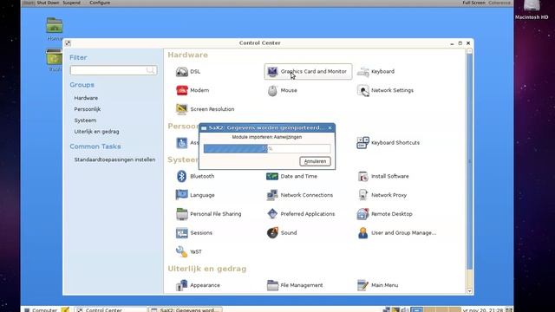The height and width of the screenshot is (312, 555).
Task: Open Configure in the top bar
Action: click(x=100, y=3)
